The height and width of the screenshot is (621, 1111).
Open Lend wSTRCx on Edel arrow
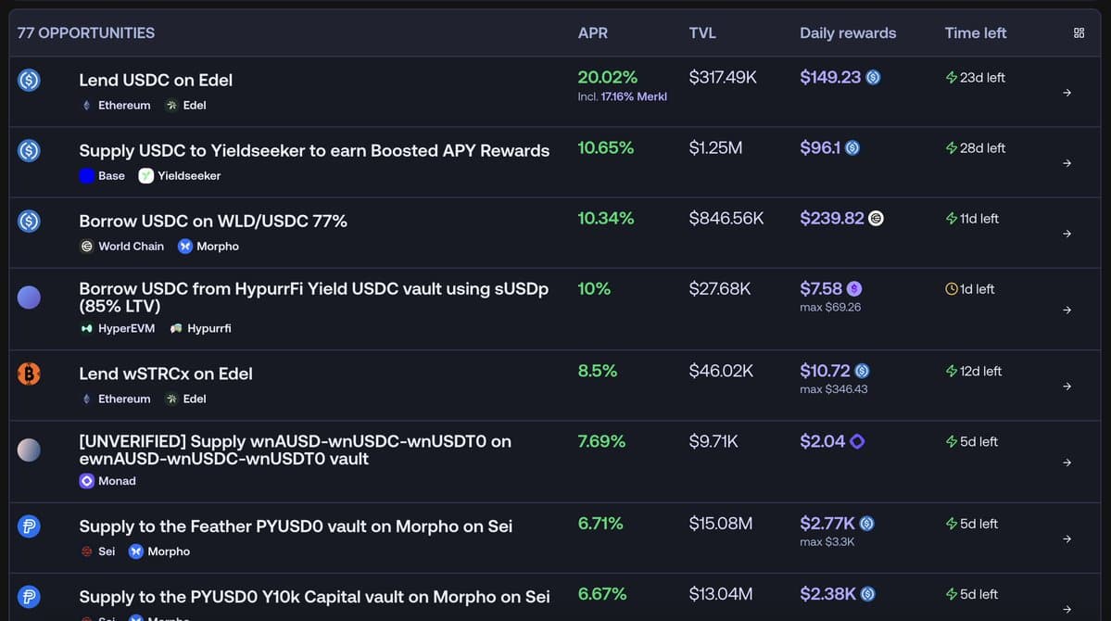pyautogui.click(x=1067, y=387)
